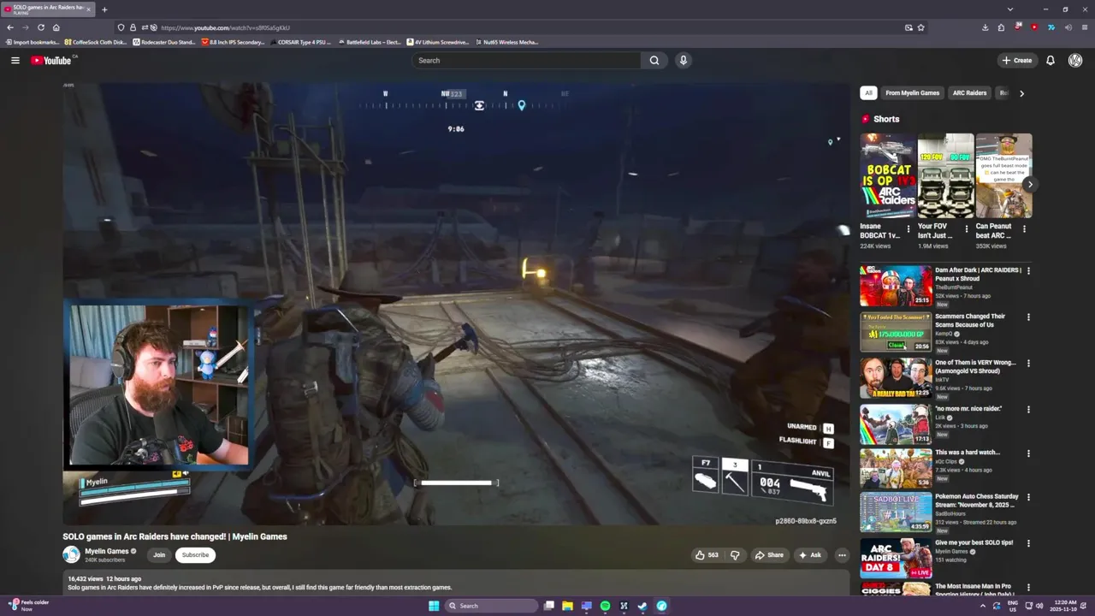Click the red YouTube extension icon
Image resolution: width=1095 pixels, height=616 pixels.
[1034, 27]
